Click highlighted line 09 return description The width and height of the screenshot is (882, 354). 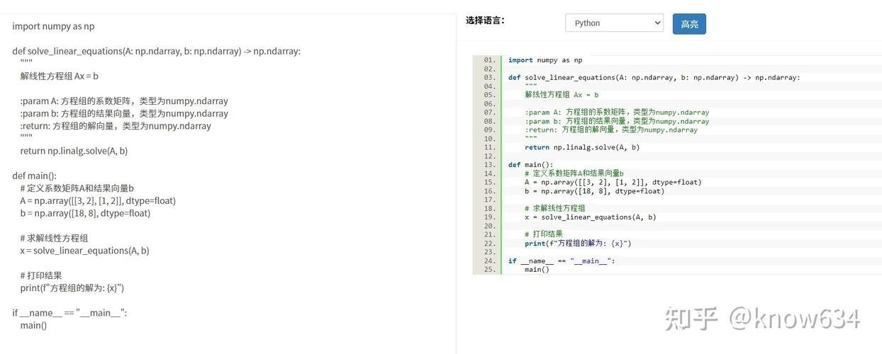tap(611, 130)
